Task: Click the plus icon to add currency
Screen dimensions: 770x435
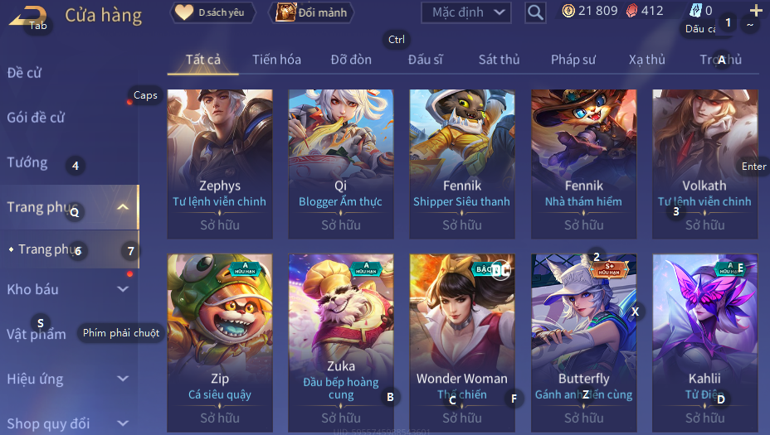Action: 756,10
